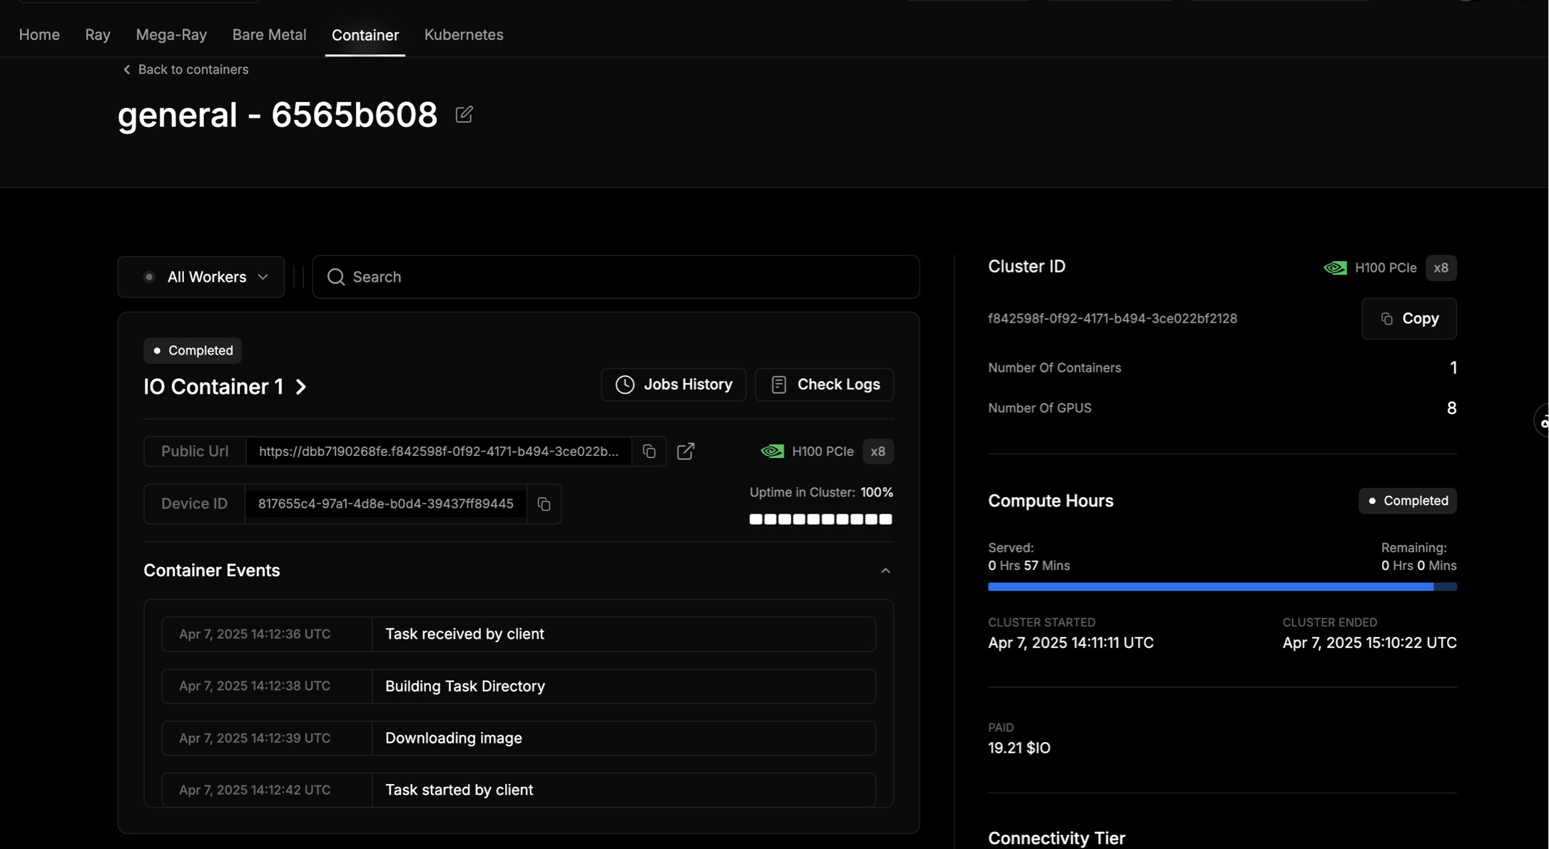
Task: Switch to the Kubernetes tab
Action: (464, 34)
